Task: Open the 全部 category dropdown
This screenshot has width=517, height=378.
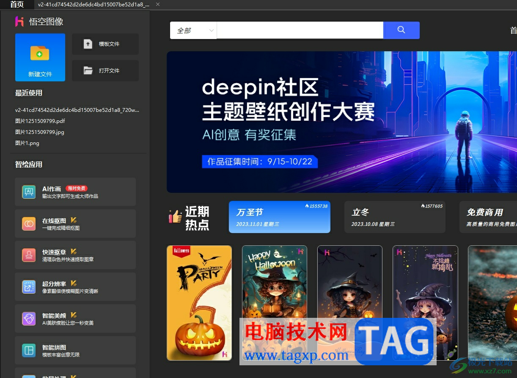Action: click(193, 31)
